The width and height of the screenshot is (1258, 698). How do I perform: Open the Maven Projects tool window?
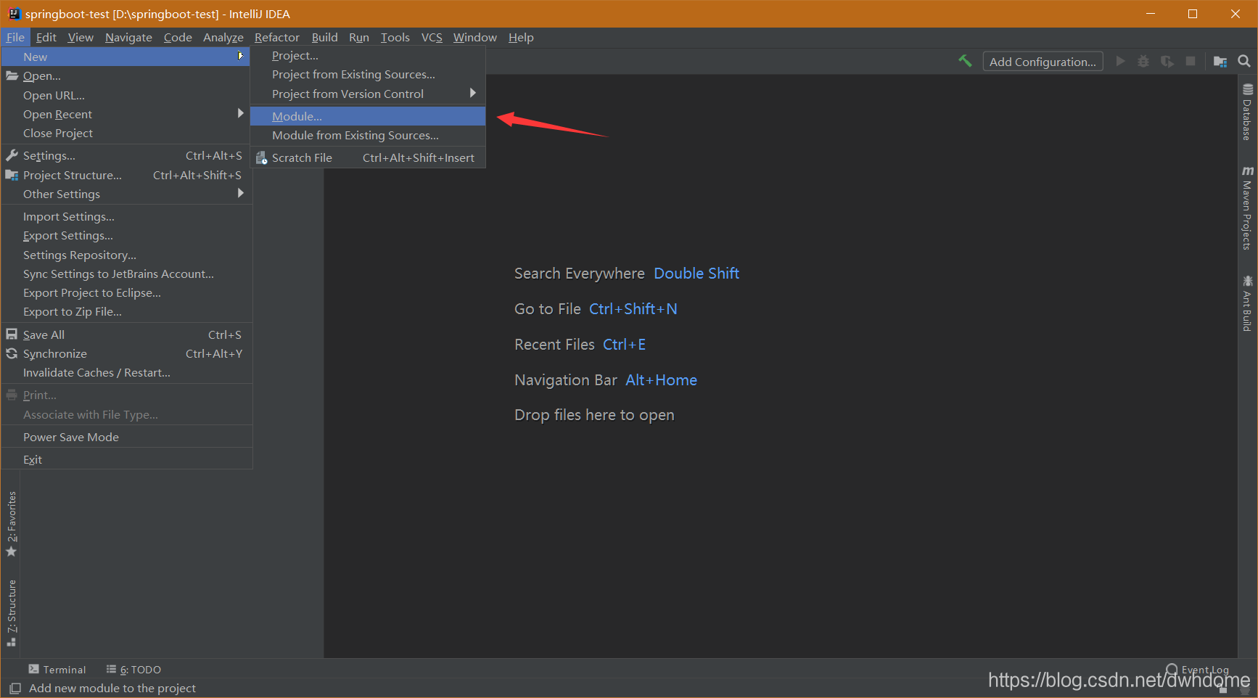[x=1247, y=208]
